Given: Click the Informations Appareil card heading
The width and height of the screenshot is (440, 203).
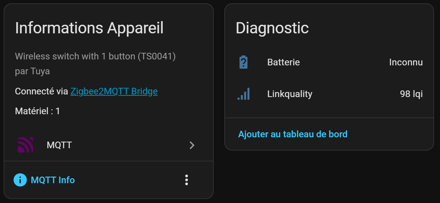Looking at the screenshot, I should click(89, 28).
